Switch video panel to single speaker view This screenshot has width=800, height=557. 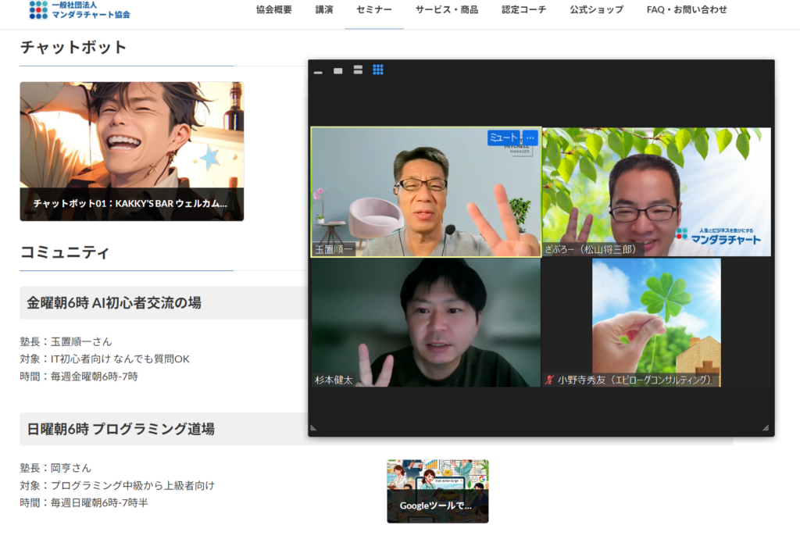(338, 70)
